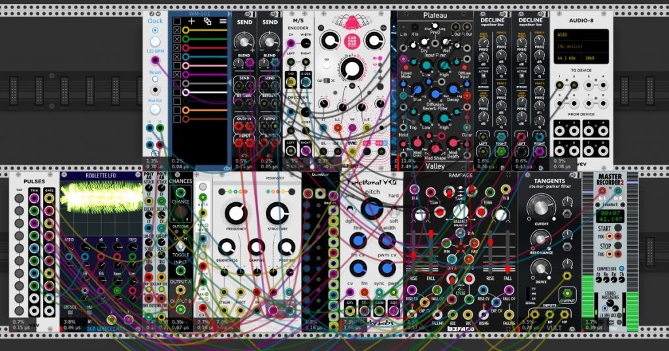Click the duplicate icon in WM-101 header
This screenshot has height=351, width=669.
(207, 21)
